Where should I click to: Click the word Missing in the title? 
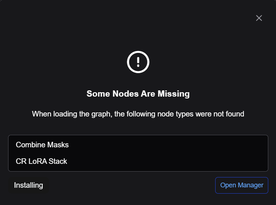(x=174, y=94)
